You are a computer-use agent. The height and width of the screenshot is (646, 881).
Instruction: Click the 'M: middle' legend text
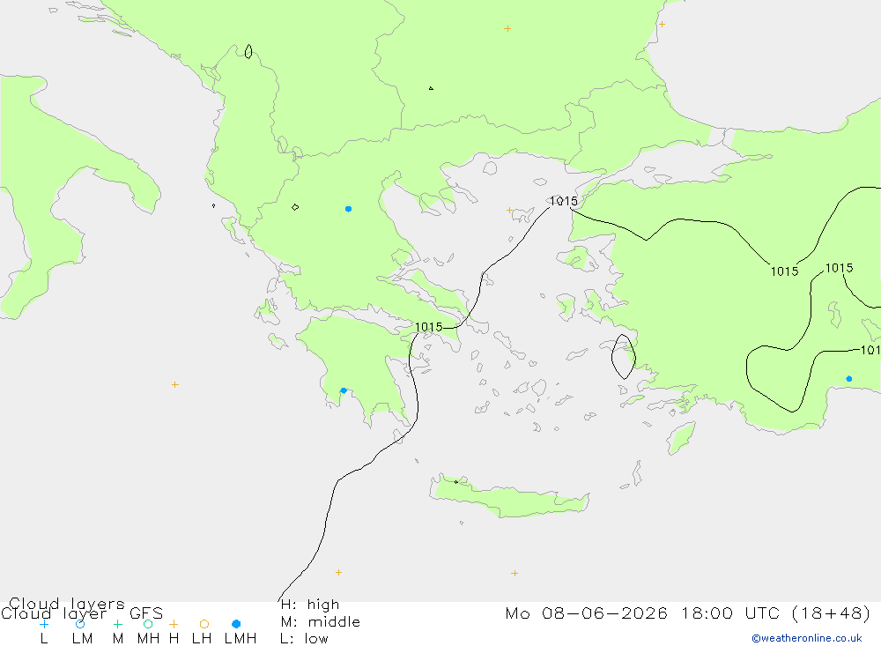[x=321, y=622]
